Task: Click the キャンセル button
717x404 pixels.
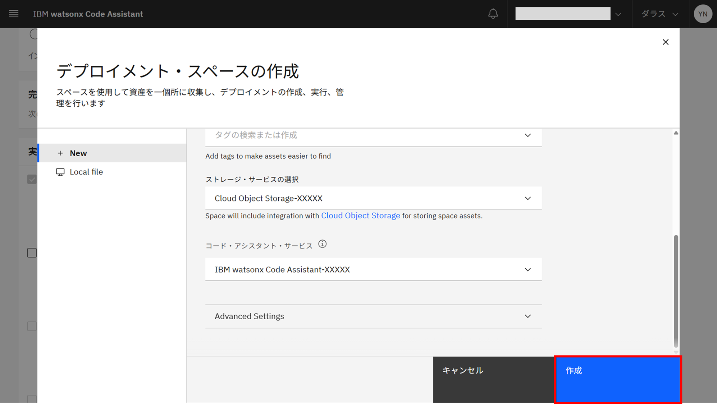Action: click(x=493, y=379)
